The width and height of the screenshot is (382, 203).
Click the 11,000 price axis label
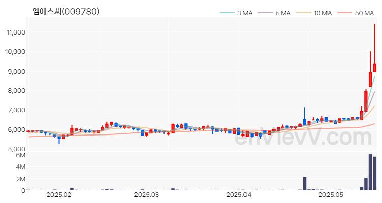click(16, 32)
